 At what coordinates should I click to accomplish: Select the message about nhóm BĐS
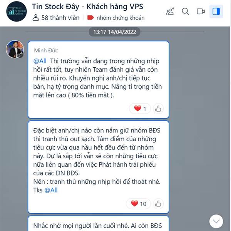click(x=99, y=167)
